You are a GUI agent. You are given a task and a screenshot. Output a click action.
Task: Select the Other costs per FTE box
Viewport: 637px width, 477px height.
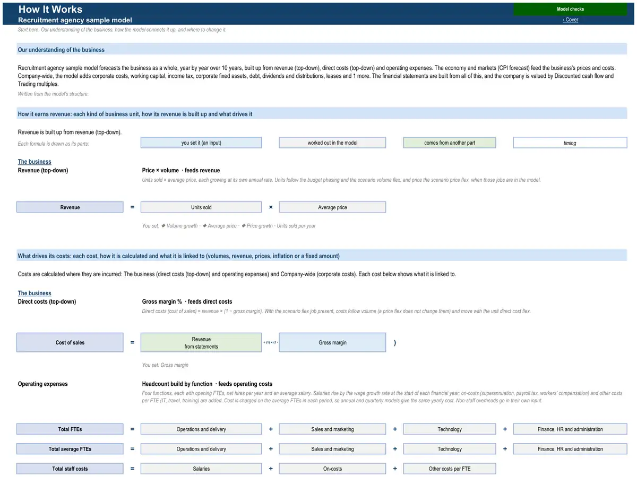click(x=450, y=469)
